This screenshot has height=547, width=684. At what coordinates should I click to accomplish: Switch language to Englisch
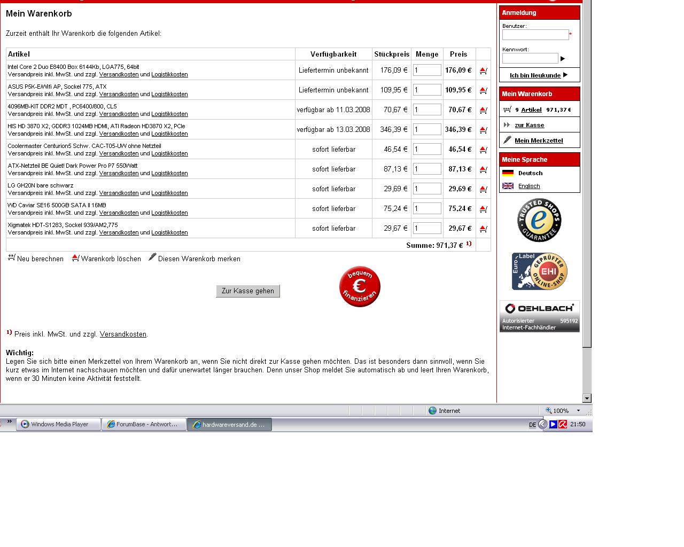tap(529, 186)
